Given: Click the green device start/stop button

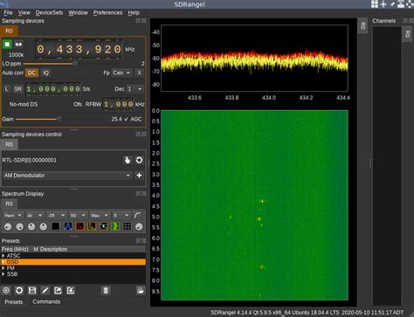Looking at the screenshot, I should (7, 45).
